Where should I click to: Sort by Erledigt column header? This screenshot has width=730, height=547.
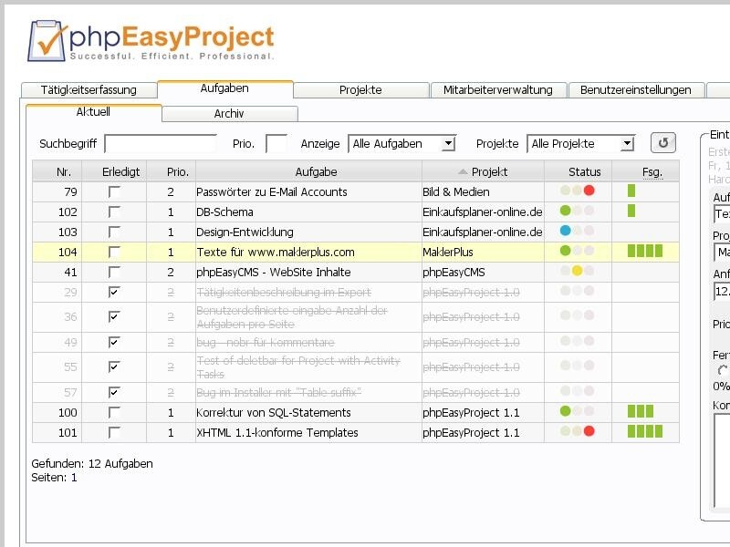(114, 171)
